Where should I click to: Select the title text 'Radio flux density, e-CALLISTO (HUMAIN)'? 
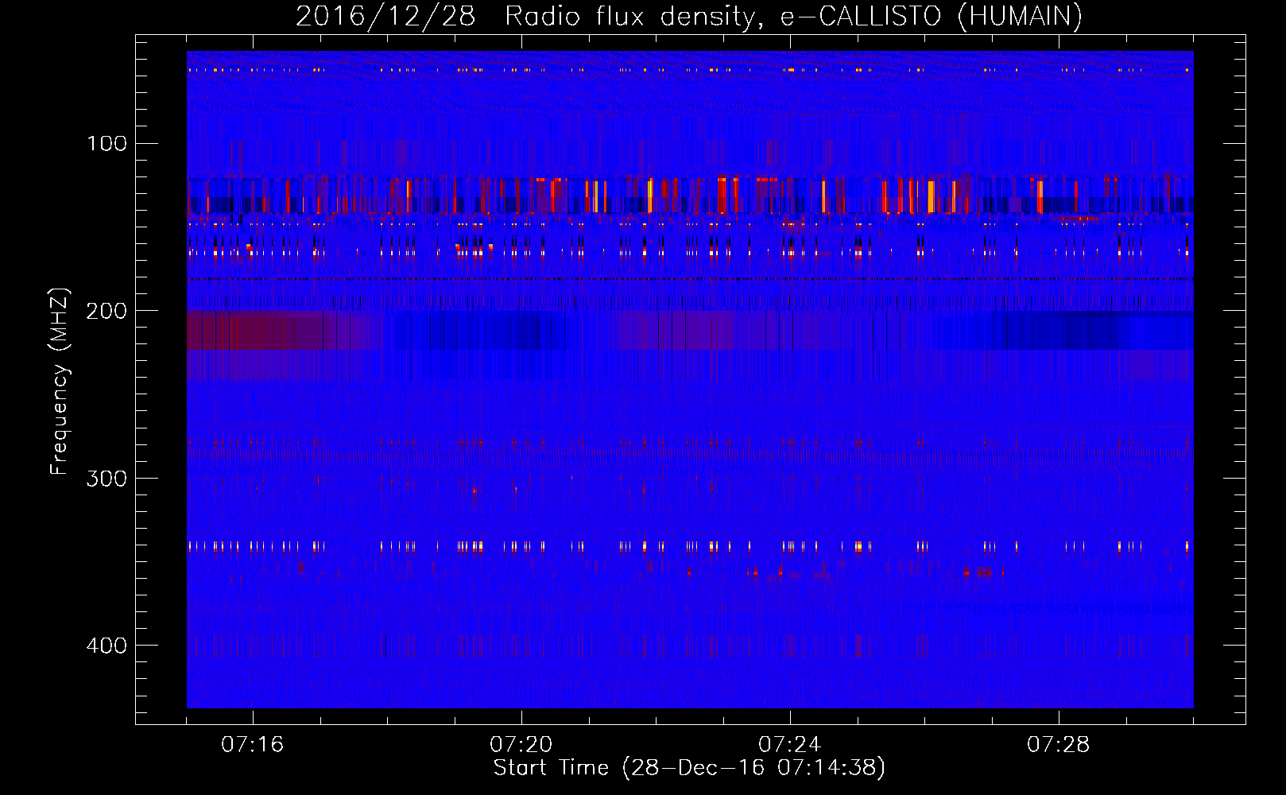pos(793,17)
